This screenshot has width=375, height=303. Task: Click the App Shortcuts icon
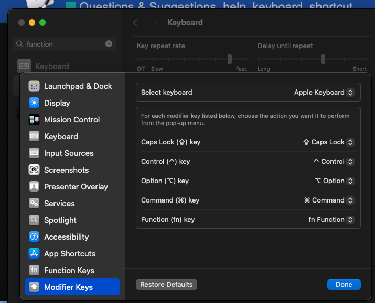point(34,254)
